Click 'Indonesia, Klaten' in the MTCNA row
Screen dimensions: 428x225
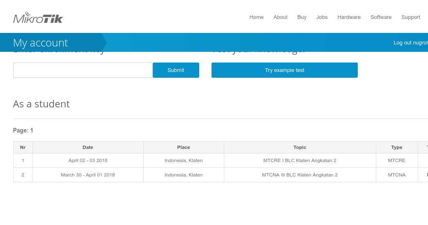pos(184,175)
